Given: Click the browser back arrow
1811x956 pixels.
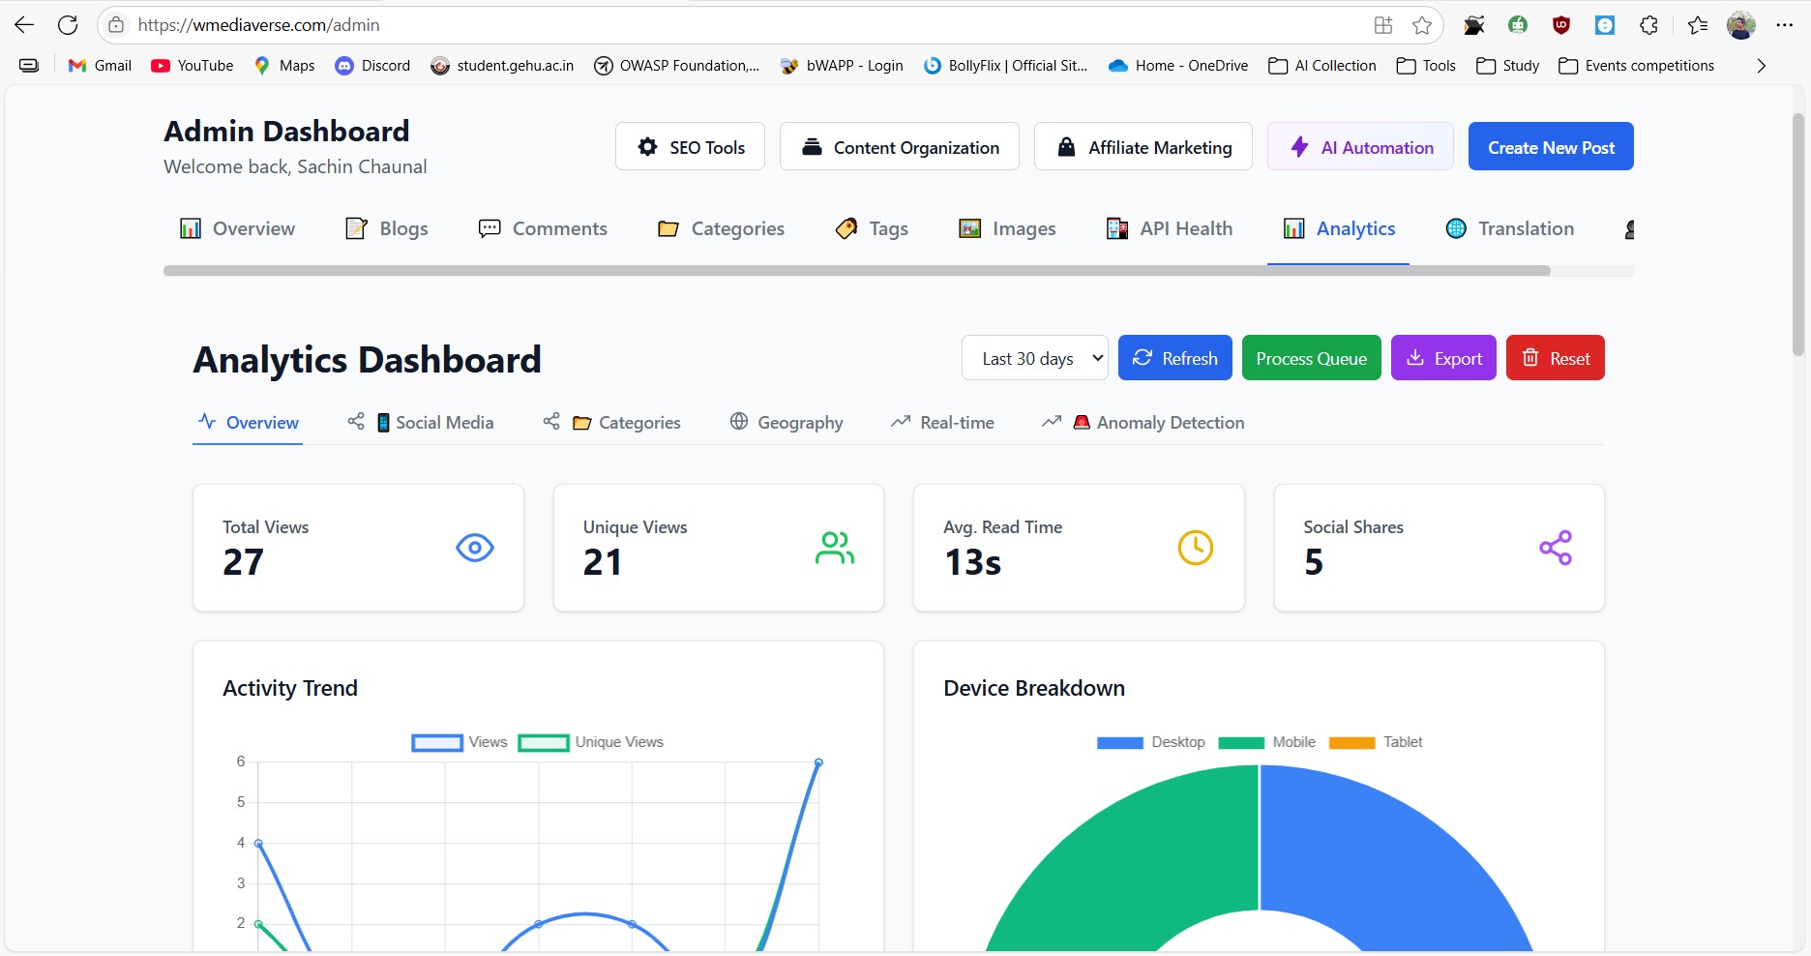Looking at the screenshot, I should (x=24, y=25).
